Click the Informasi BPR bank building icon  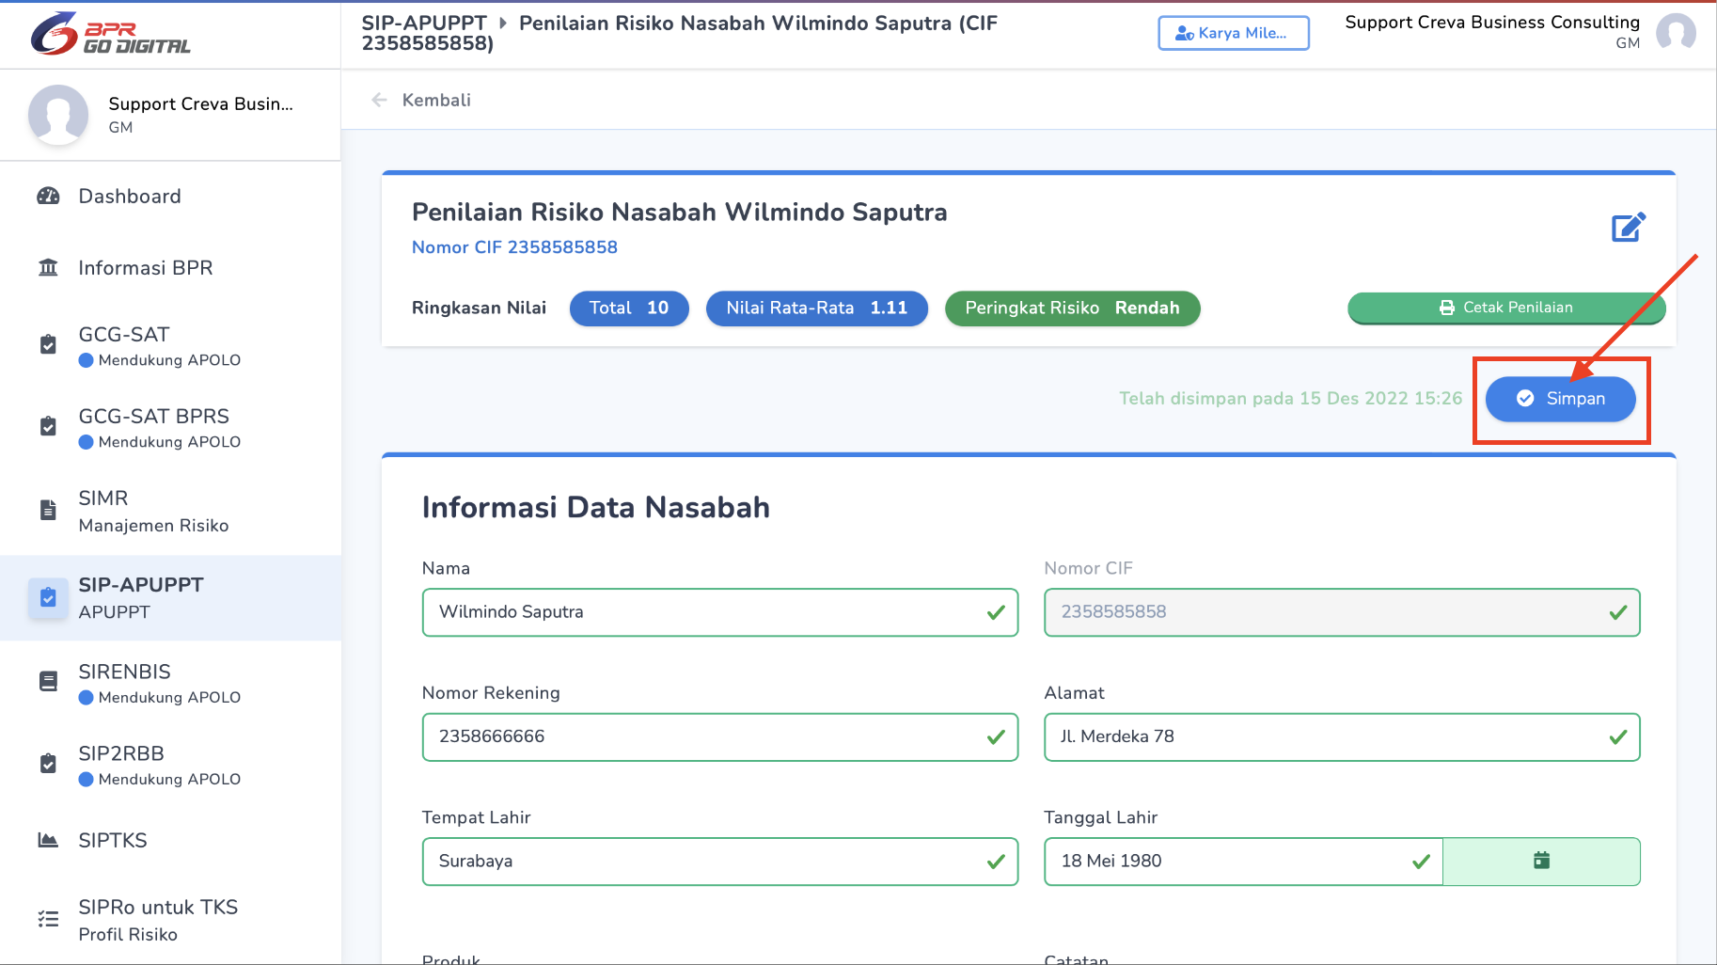point(48,268)
